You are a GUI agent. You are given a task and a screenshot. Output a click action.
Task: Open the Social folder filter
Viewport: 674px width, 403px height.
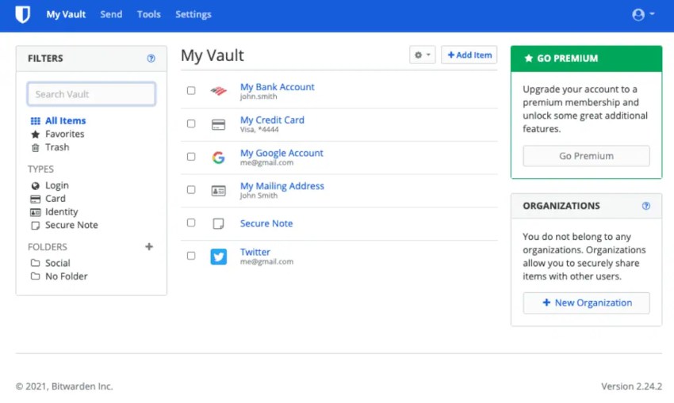click(x=58, y=263)
